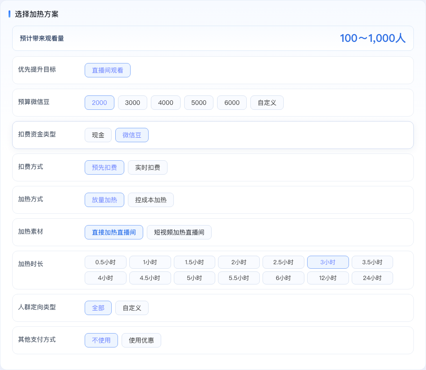The image size is (426, 370).
Task: Select 放量加热 heating method
Action: click(x=104, y=200)
